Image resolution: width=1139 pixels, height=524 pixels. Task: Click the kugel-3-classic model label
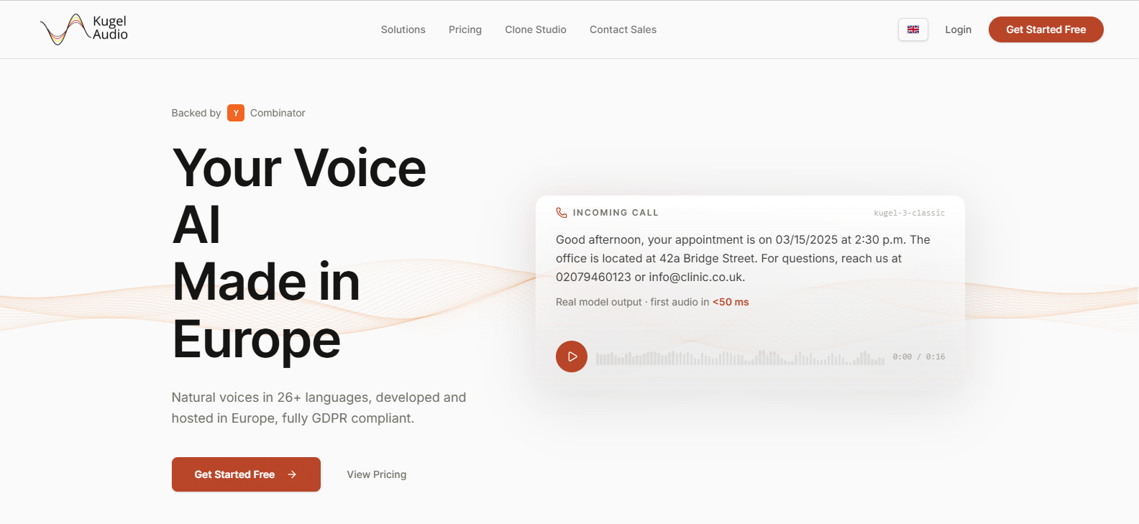tap(909, 213)
